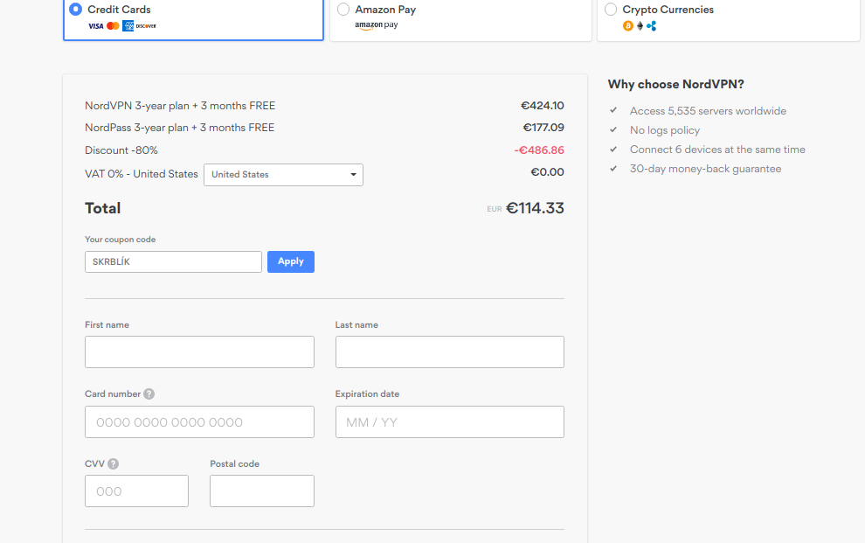This screenshot has width=865, height=543.
Task: Click the Mastercard logo
Action: [x=113, y=26]
